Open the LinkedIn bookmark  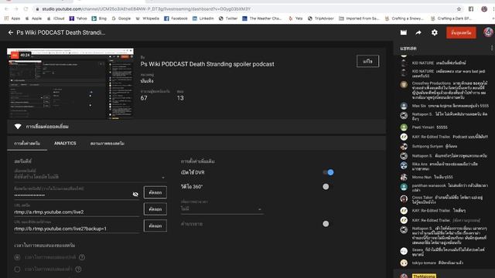click(x=203, y=19)
